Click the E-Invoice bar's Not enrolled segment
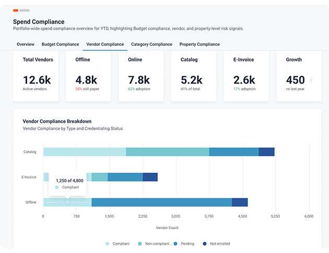Image resolution: width=329 pixels, height=253 pixels. (x=150, y=177)
